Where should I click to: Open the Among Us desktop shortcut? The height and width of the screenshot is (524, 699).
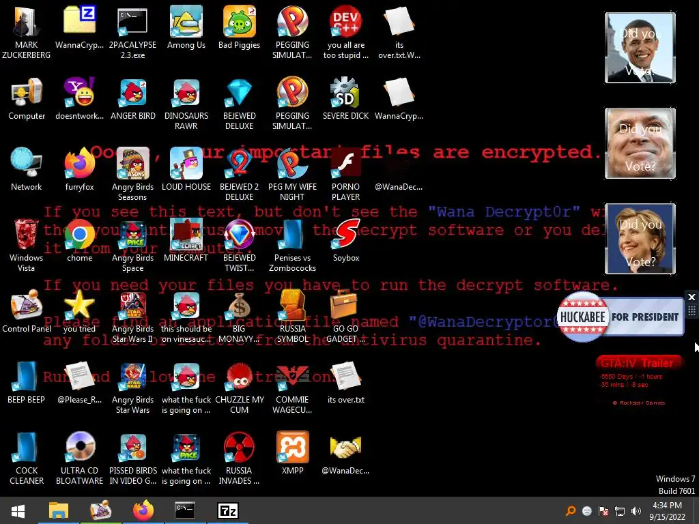pos(186,27)
